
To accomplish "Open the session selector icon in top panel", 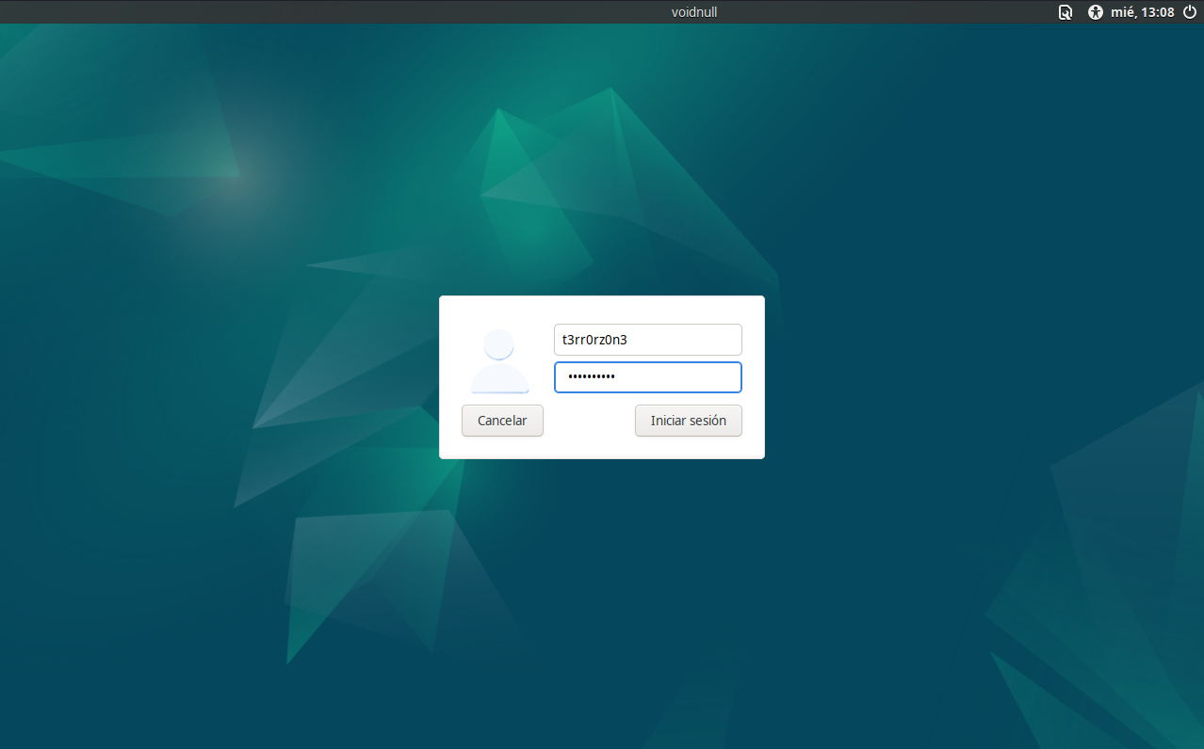I will 1066,12.
